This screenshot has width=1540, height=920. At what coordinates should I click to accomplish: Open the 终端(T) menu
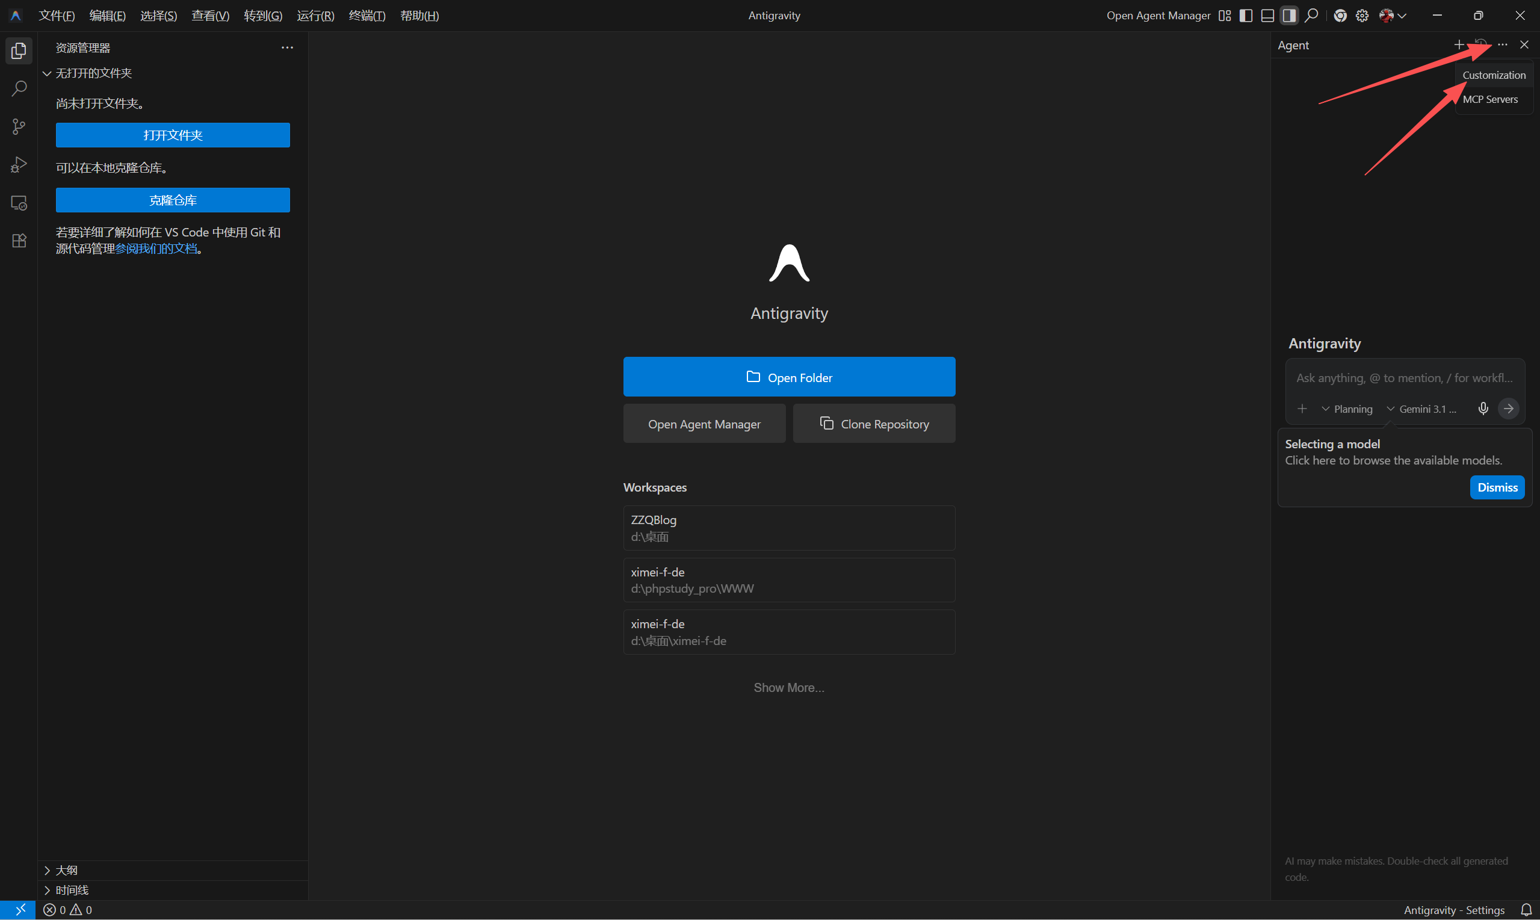point(367,16)
